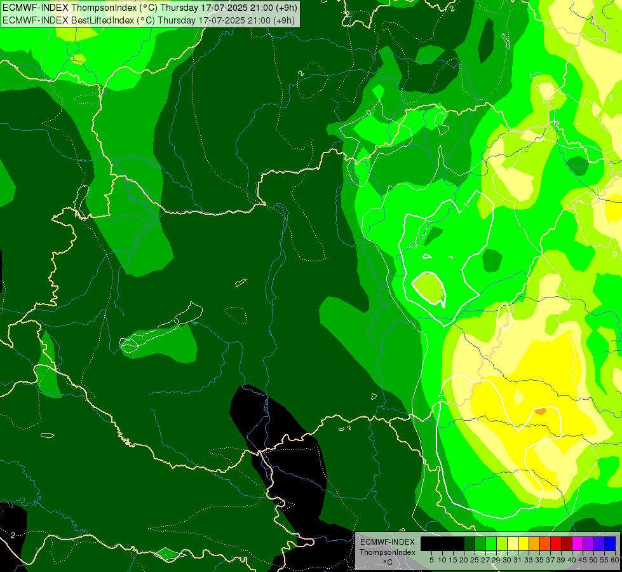The width and height of the screenshot is (622, 572).
Task: Click legend tick value 30
Action: pyautogui.click(x=508, y=560)
